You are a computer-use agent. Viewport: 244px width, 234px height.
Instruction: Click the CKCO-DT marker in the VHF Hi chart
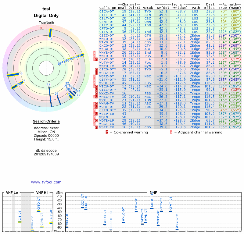(x=51, y=223)
